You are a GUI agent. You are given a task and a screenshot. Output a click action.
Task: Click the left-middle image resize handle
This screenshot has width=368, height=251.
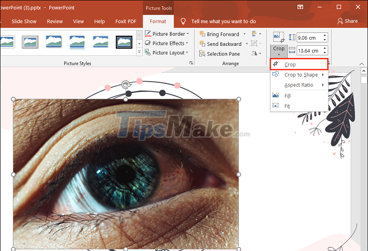click(13, 174)
